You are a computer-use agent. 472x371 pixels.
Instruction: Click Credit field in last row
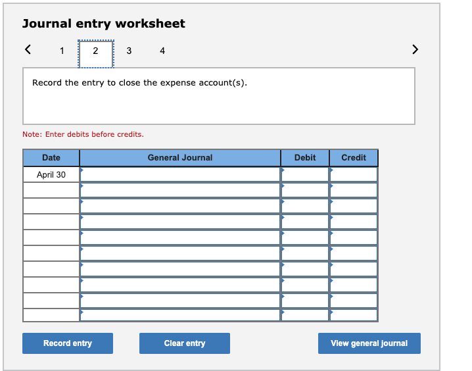(x=354, y=315)
